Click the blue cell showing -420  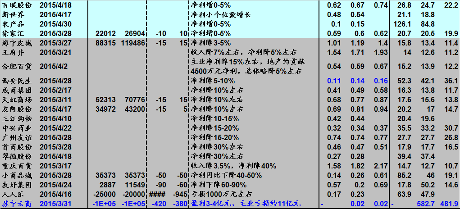159,204
